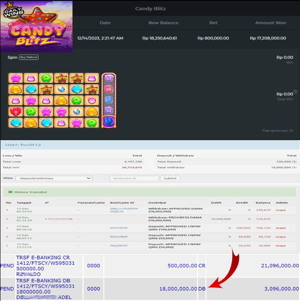The width and height of the screenshot is (300, 301).
Task: Click the bank balance 3,096,000.00
Action: pyautogui.click(x=282, y=289)
